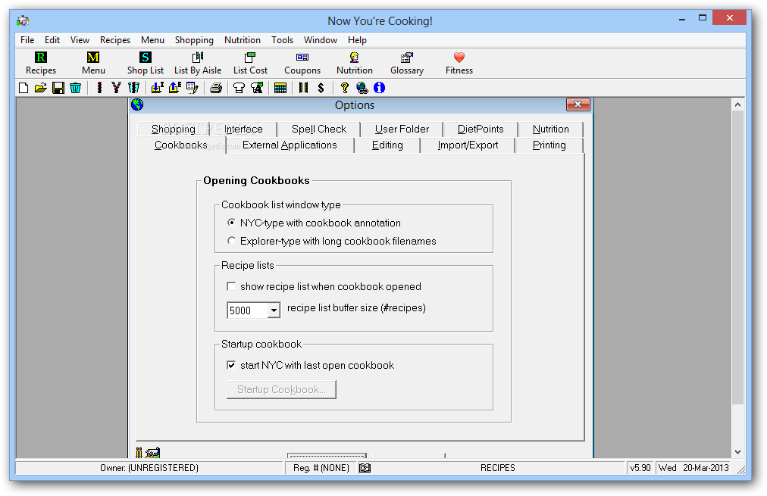Open the List Cost toolbar button
Image resolution: width=767 pixels, height=496 pixels.
tap(250, 64)
